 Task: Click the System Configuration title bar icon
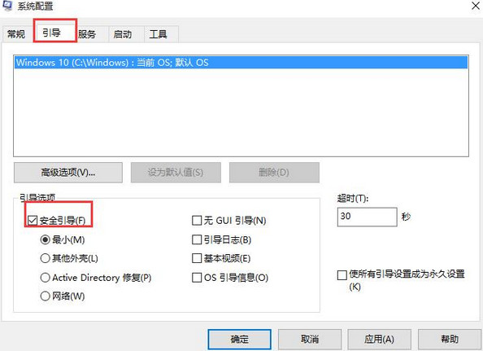coord(7,5)
